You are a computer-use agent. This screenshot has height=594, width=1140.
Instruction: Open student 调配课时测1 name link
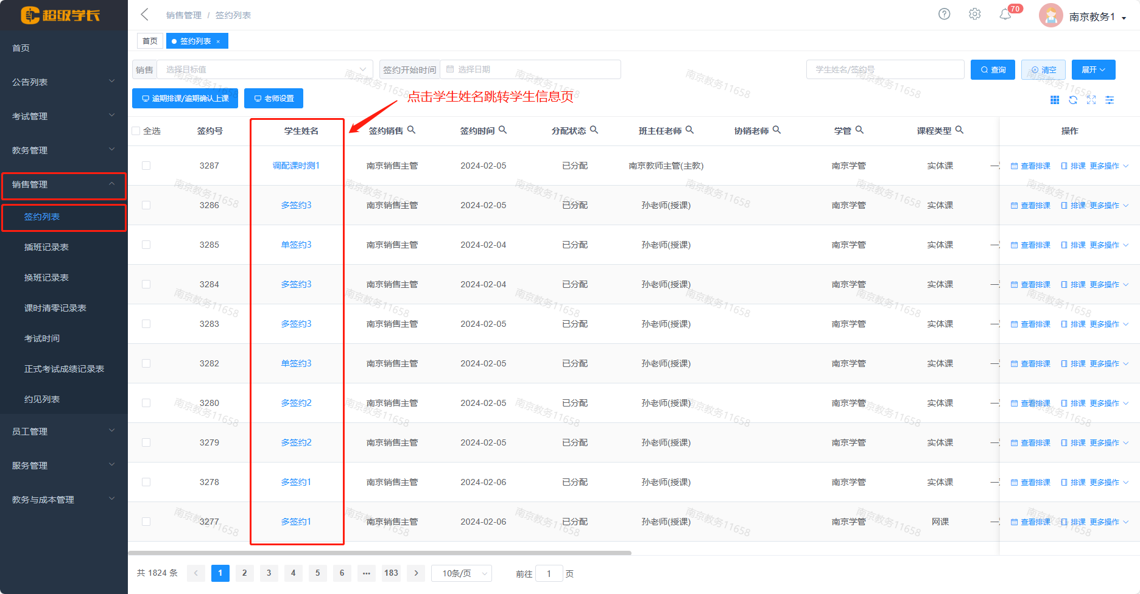pyautogui.click(x=296, y=166)
